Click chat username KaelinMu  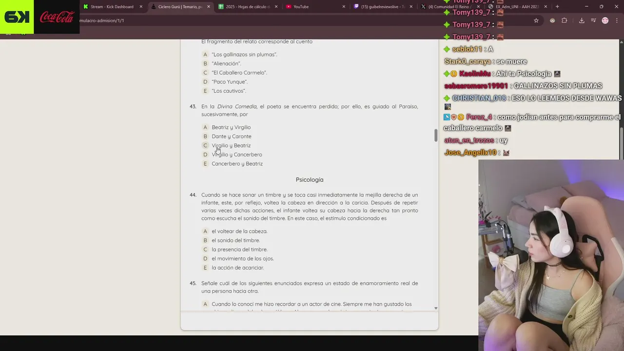pyautogui.click(x=475, y=74)
